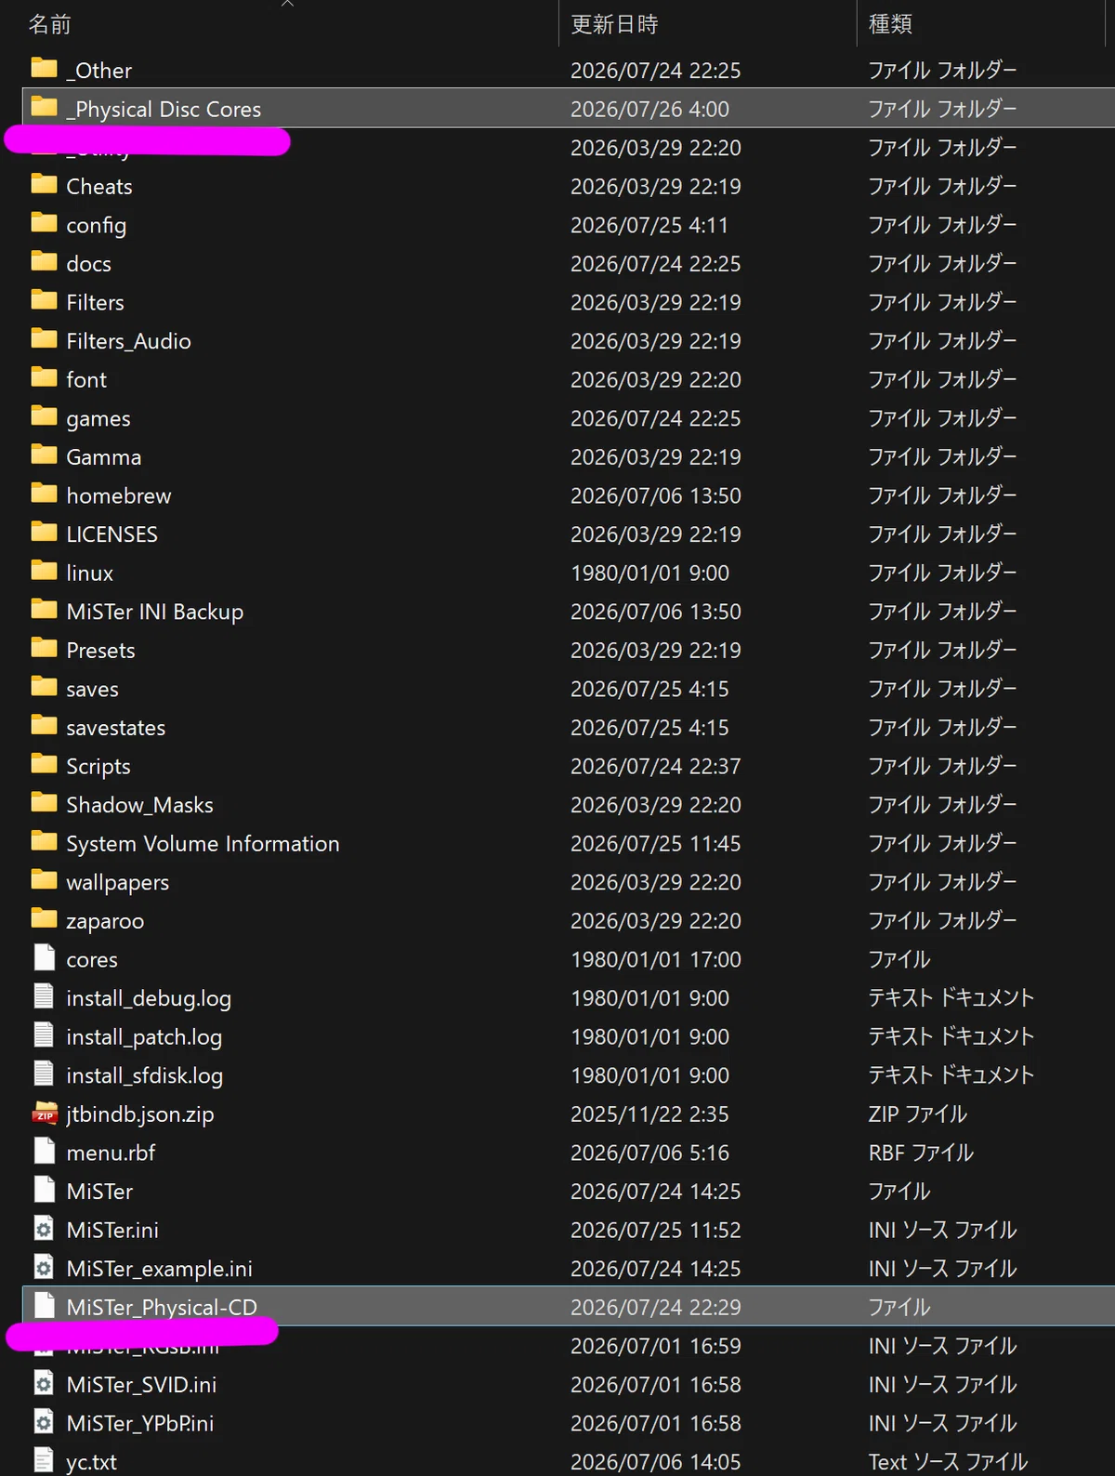Select the savestates folder name
Screen dimensions: 1115x1476
point(116,728)
